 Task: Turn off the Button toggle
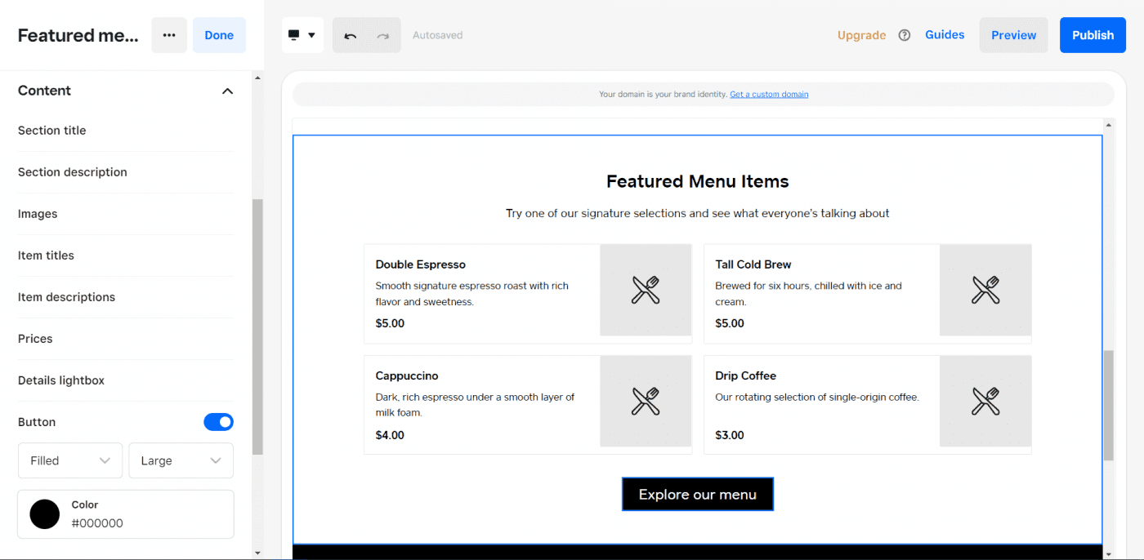pos(218,422)
